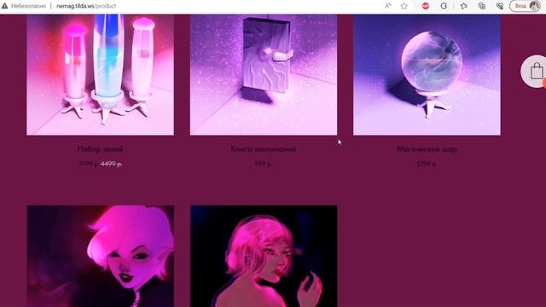Open the Read aloud icon in address bar
546x307 pixels.
click(387, 6)
